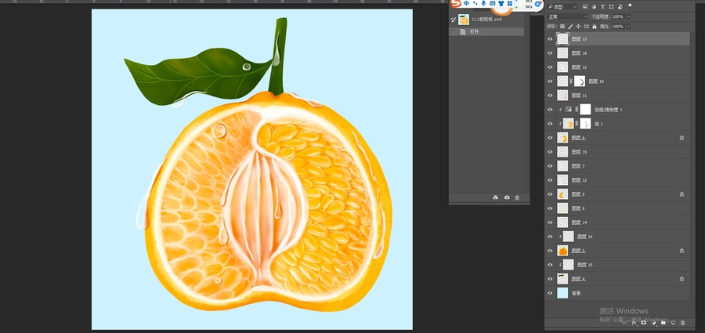This screenshot has width=705, height=333.
Task: Create new document from state in History panel
Action: coord(495,197)
